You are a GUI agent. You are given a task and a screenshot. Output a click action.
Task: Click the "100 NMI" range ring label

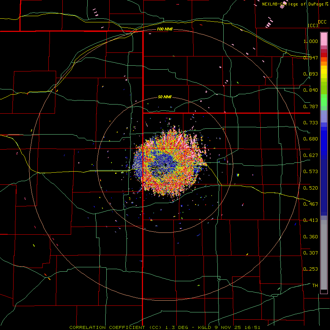pyautogui.click(x=165, y=29)
